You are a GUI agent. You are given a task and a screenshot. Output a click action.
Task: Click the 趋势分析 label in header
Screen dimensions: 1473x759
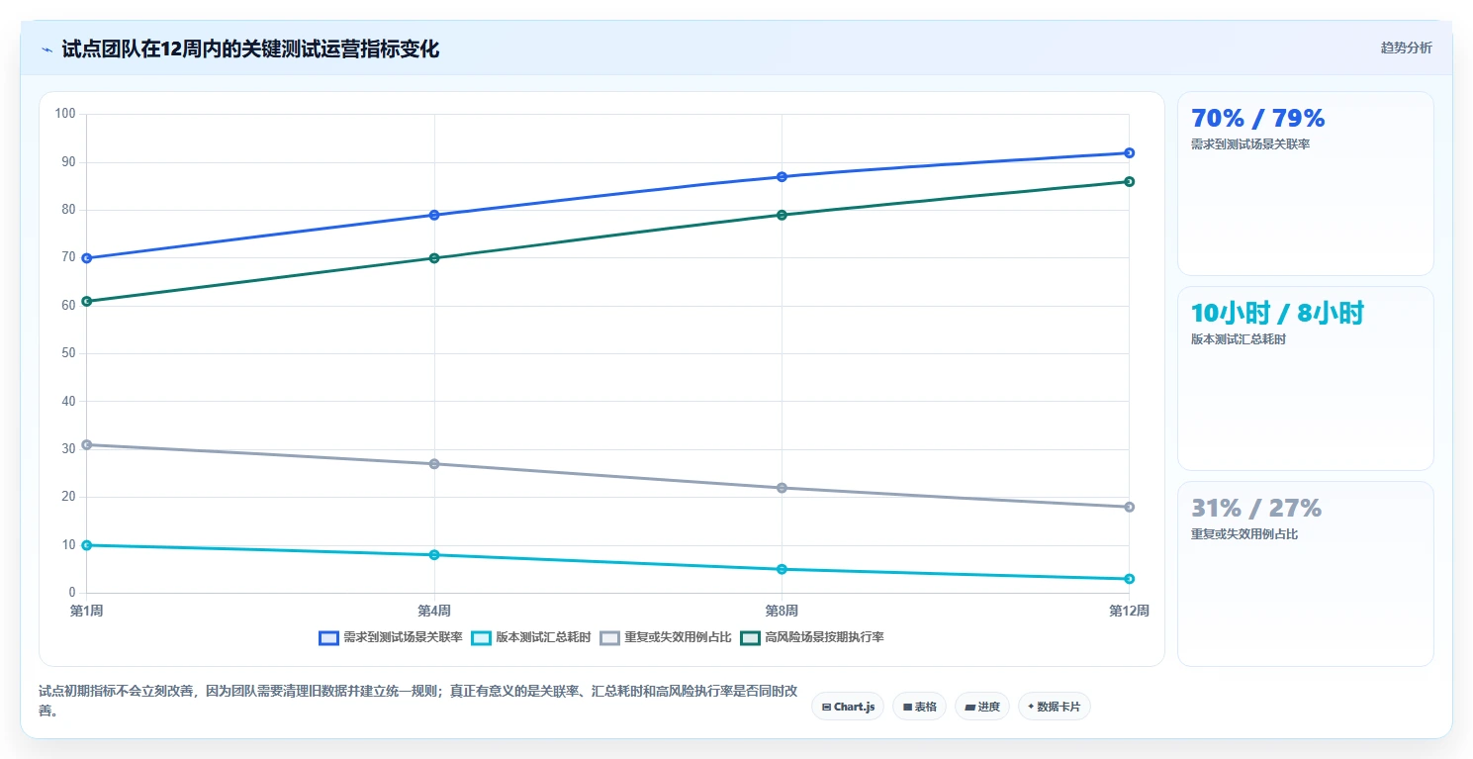1406,47
